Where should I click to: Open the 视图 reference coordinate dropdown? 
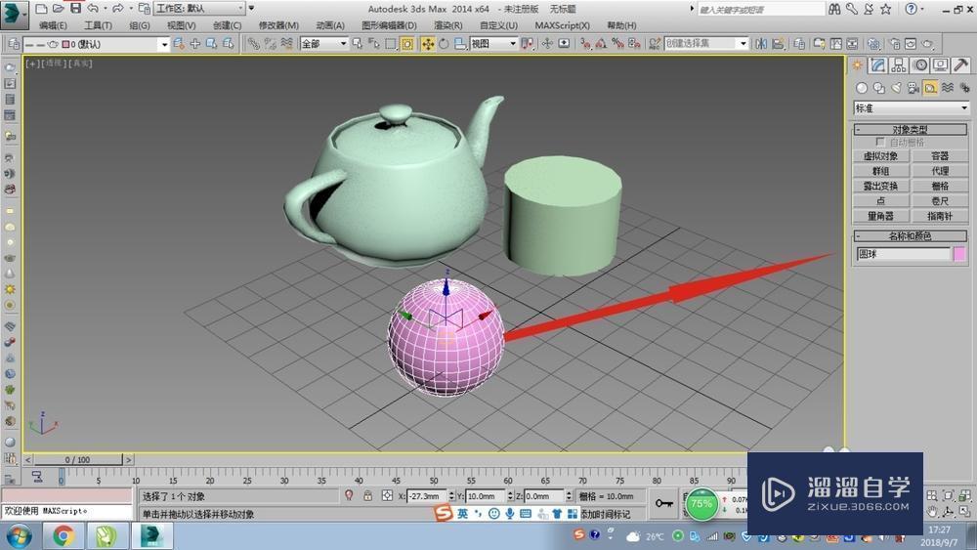coord(493,44)
